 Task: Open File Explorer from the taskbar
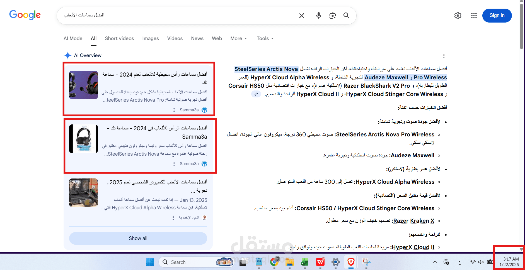pos(290,262)
